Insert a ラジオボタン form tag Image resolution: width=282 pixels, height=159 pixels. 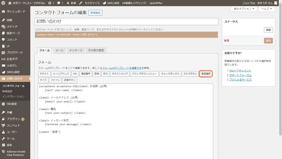point(190,74)
